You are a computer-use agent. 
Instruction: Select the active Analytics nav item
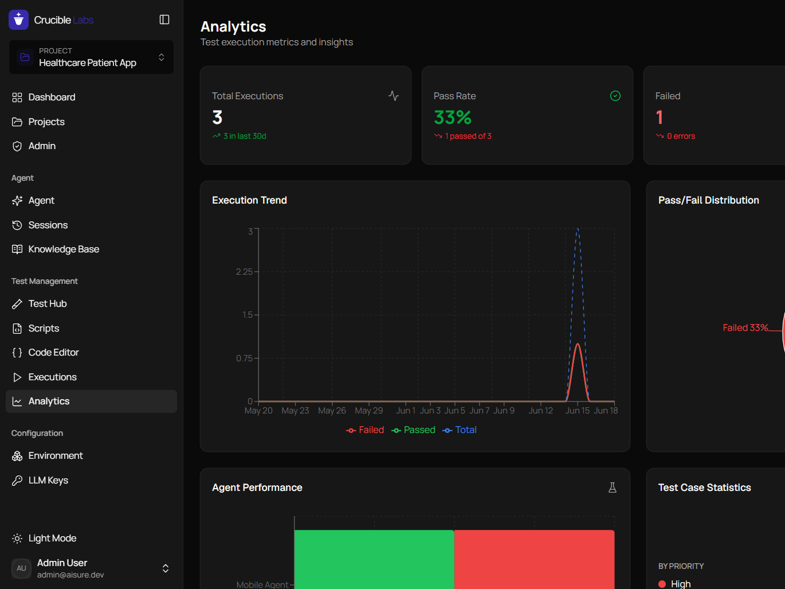91,401
